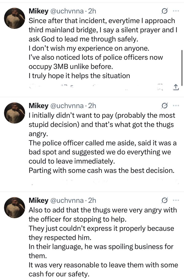Expand more options on the first tweet

176,11
